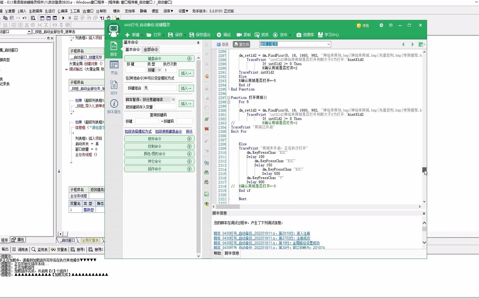This screenshot has width=479, height=299.
Task: Click the binoculars find-and-replace icon
Action: pos(207,182)
